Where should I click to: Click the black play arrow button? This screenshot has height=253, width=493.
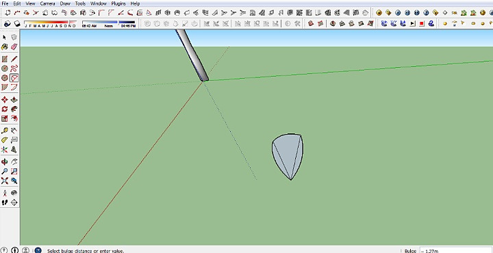[x=412, y=23]
